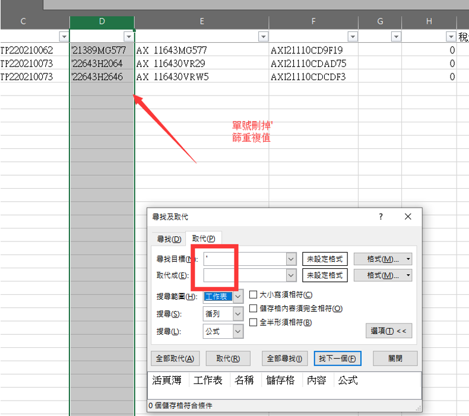Enable the 大小寫須相符 checkbox
This screenshot has width=469, height=416.
(x=253, y=295)
